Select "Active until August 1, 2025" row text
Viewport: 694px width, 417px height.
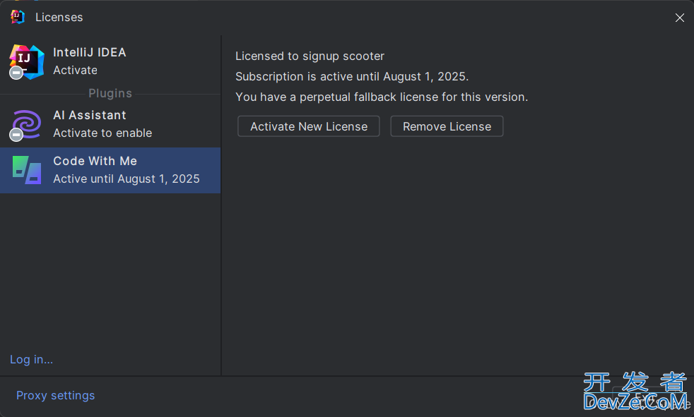point(127,179)
